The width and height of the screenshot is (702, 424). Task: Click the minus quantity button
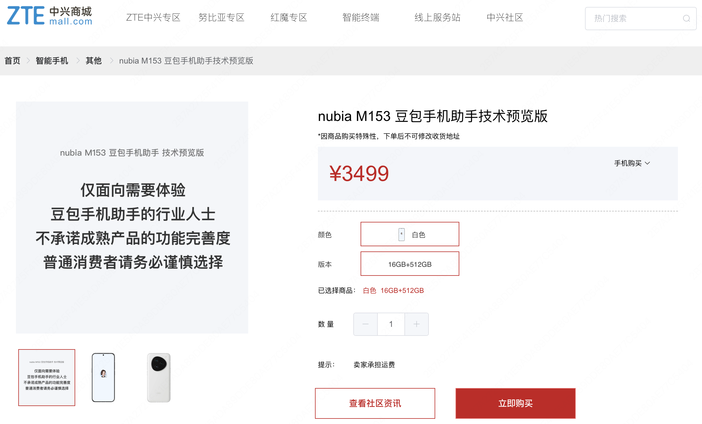[366, 324]
